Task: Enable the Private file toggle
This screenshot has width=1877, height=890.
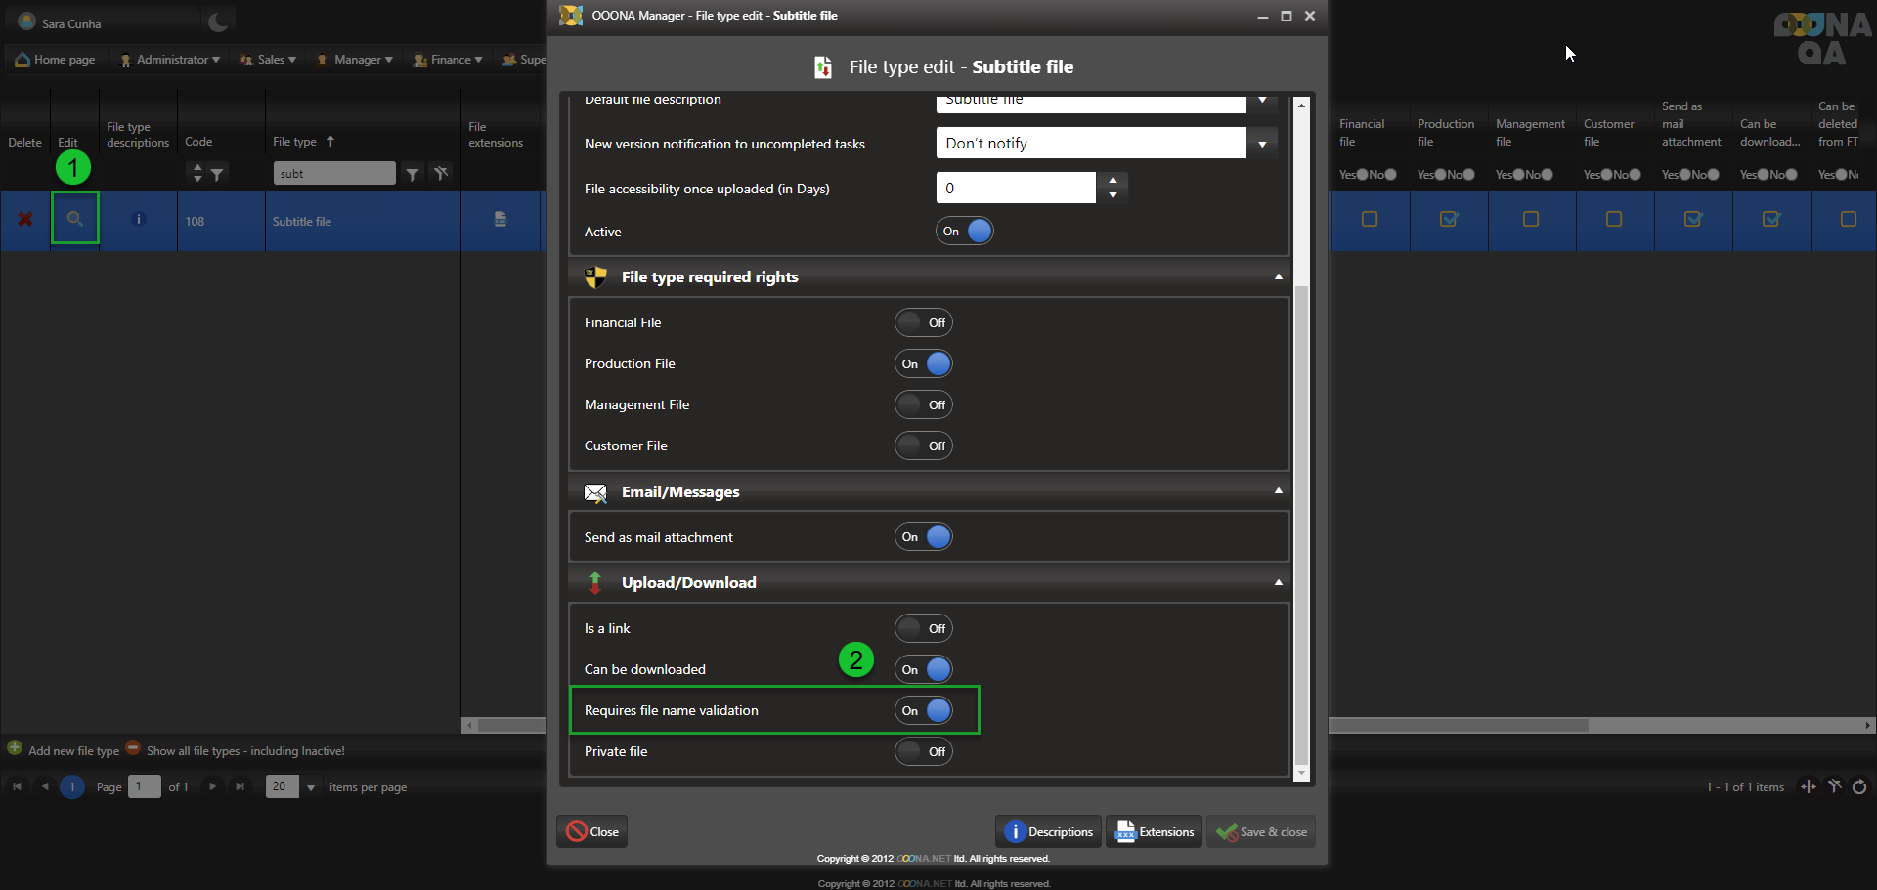Action: click(x=924, y=751)
